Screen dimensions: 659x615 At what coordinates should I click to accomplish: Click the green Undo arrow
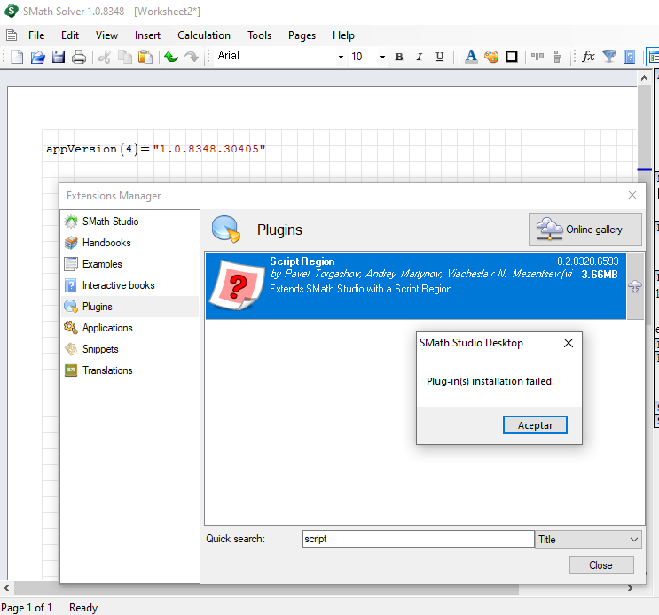coord(171,57)
